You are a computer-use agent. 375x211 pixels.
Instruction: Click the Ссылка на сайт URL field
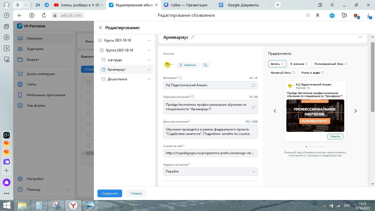coord(210,153)
